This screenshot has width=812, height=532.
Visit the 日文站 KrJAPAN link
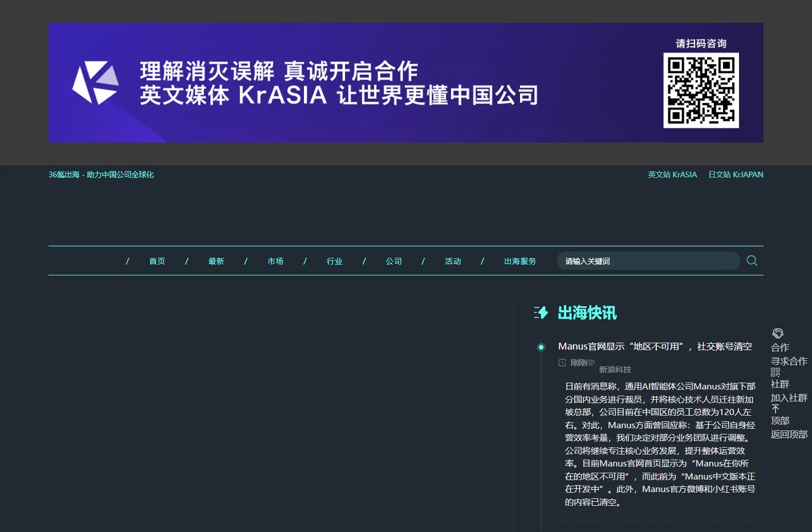(736, 174)
